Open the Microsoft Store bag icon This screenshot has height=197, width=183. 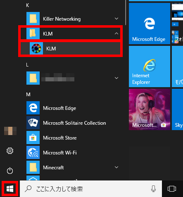[x=33, y=138]
